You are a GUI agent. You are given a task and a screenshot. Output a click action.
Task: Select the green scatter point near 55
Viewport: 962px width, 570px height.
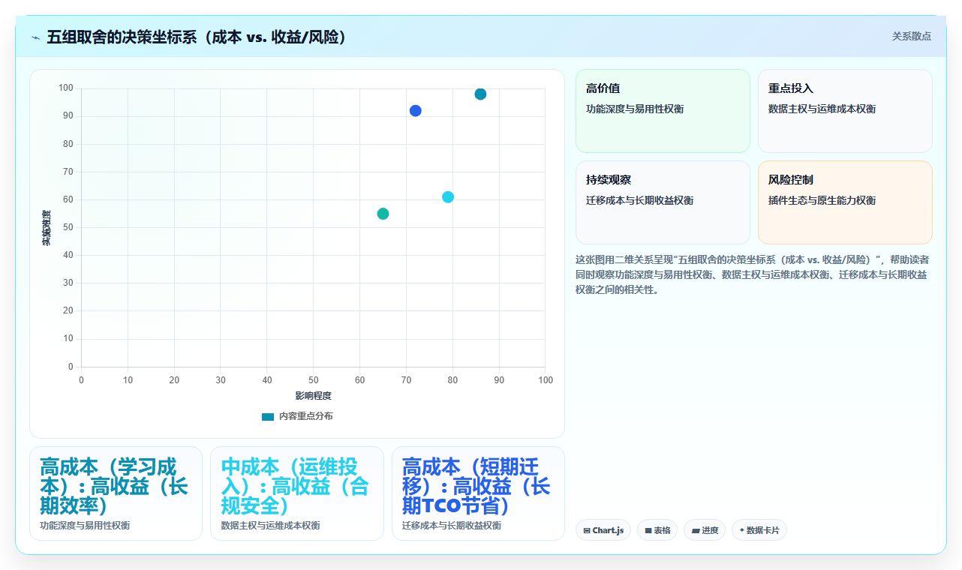pos(383,214)
